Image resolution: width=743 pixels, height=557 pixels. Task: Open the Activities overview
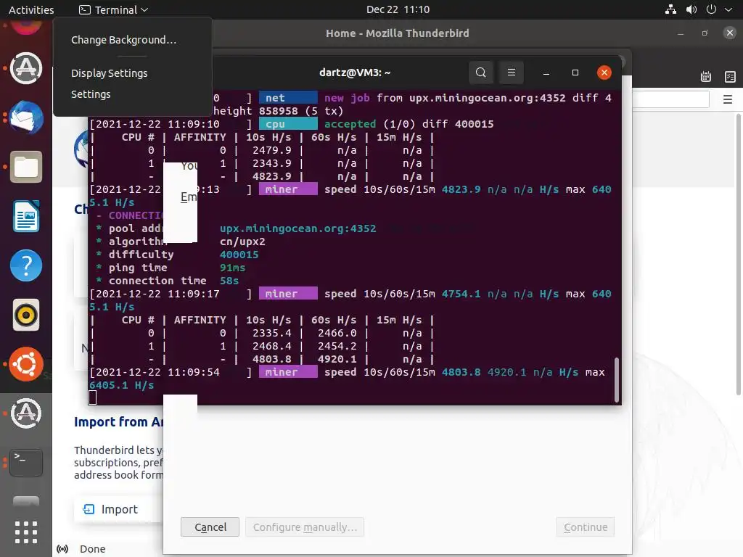31,9
